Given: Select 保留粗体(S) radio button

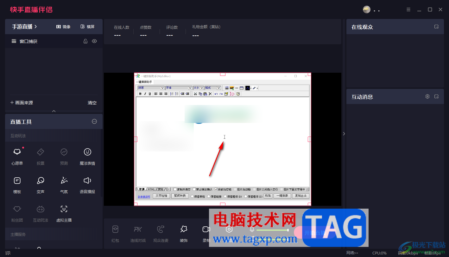Looking at the screenshot, I should click(246, 196).
